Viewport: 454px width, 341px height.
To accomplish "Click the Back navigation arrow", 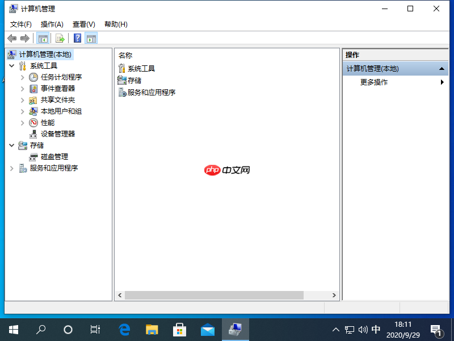I will coord(12,38).
